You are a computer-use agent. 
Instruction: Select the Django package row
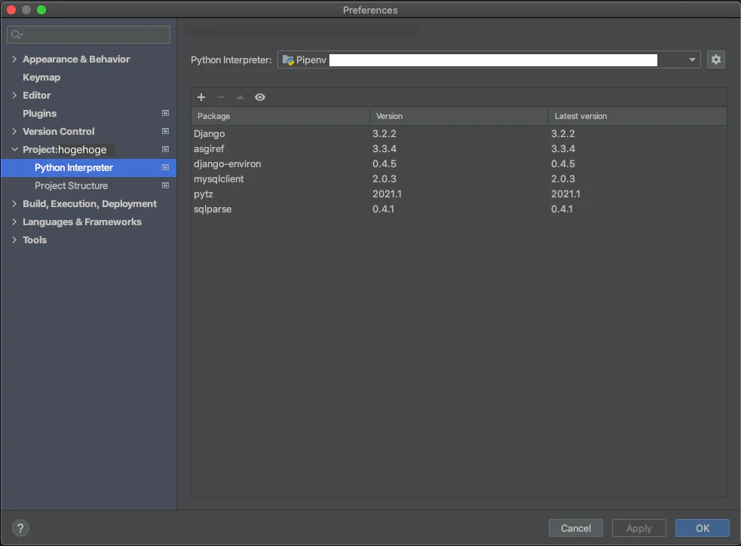(x=459, y=133)
